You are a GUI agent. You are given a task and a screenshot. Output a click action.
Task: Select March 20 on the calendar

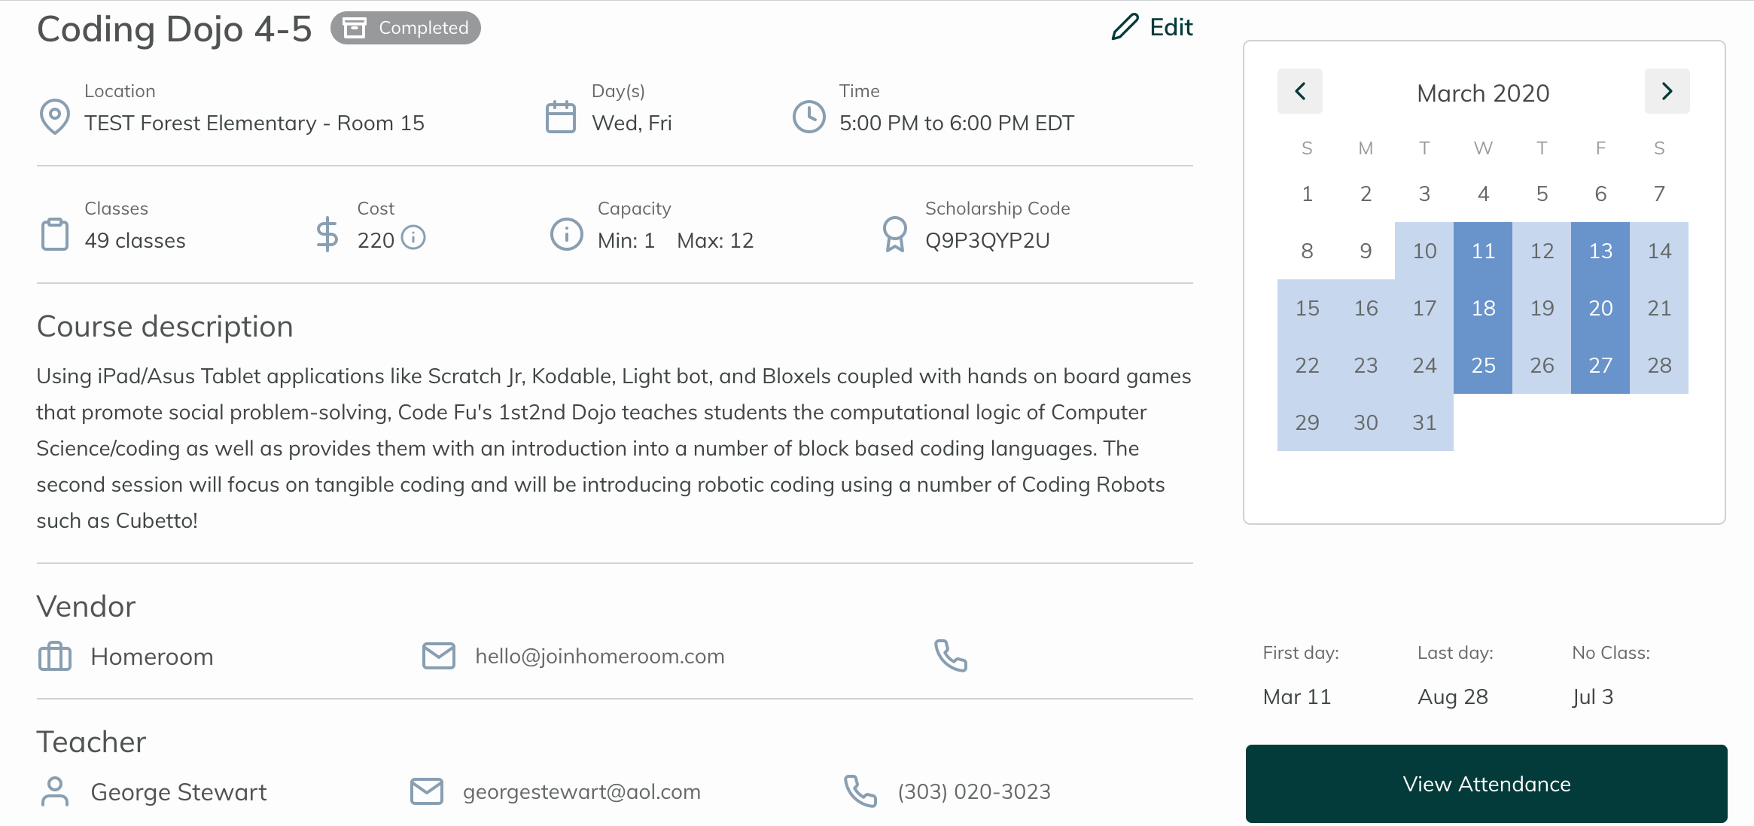coord(1600,308)
